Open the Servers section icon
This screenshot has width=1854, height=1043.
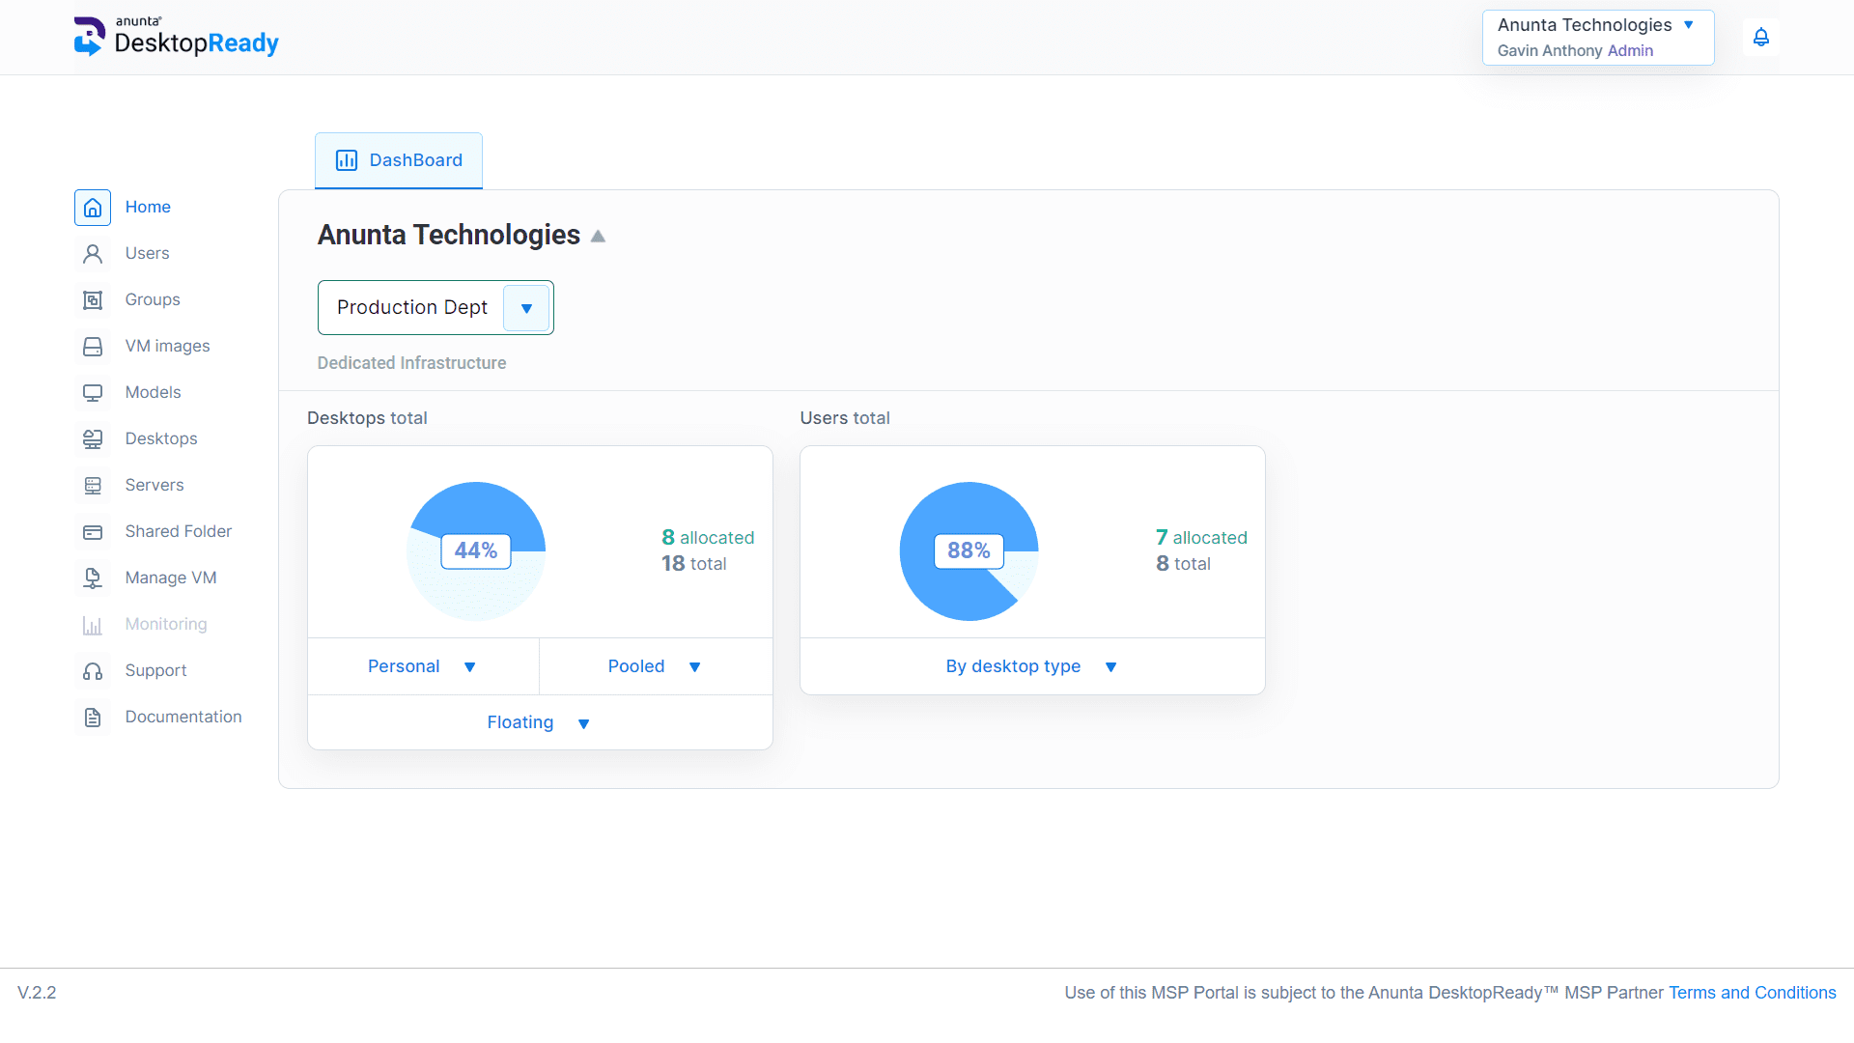pos(92,485)
